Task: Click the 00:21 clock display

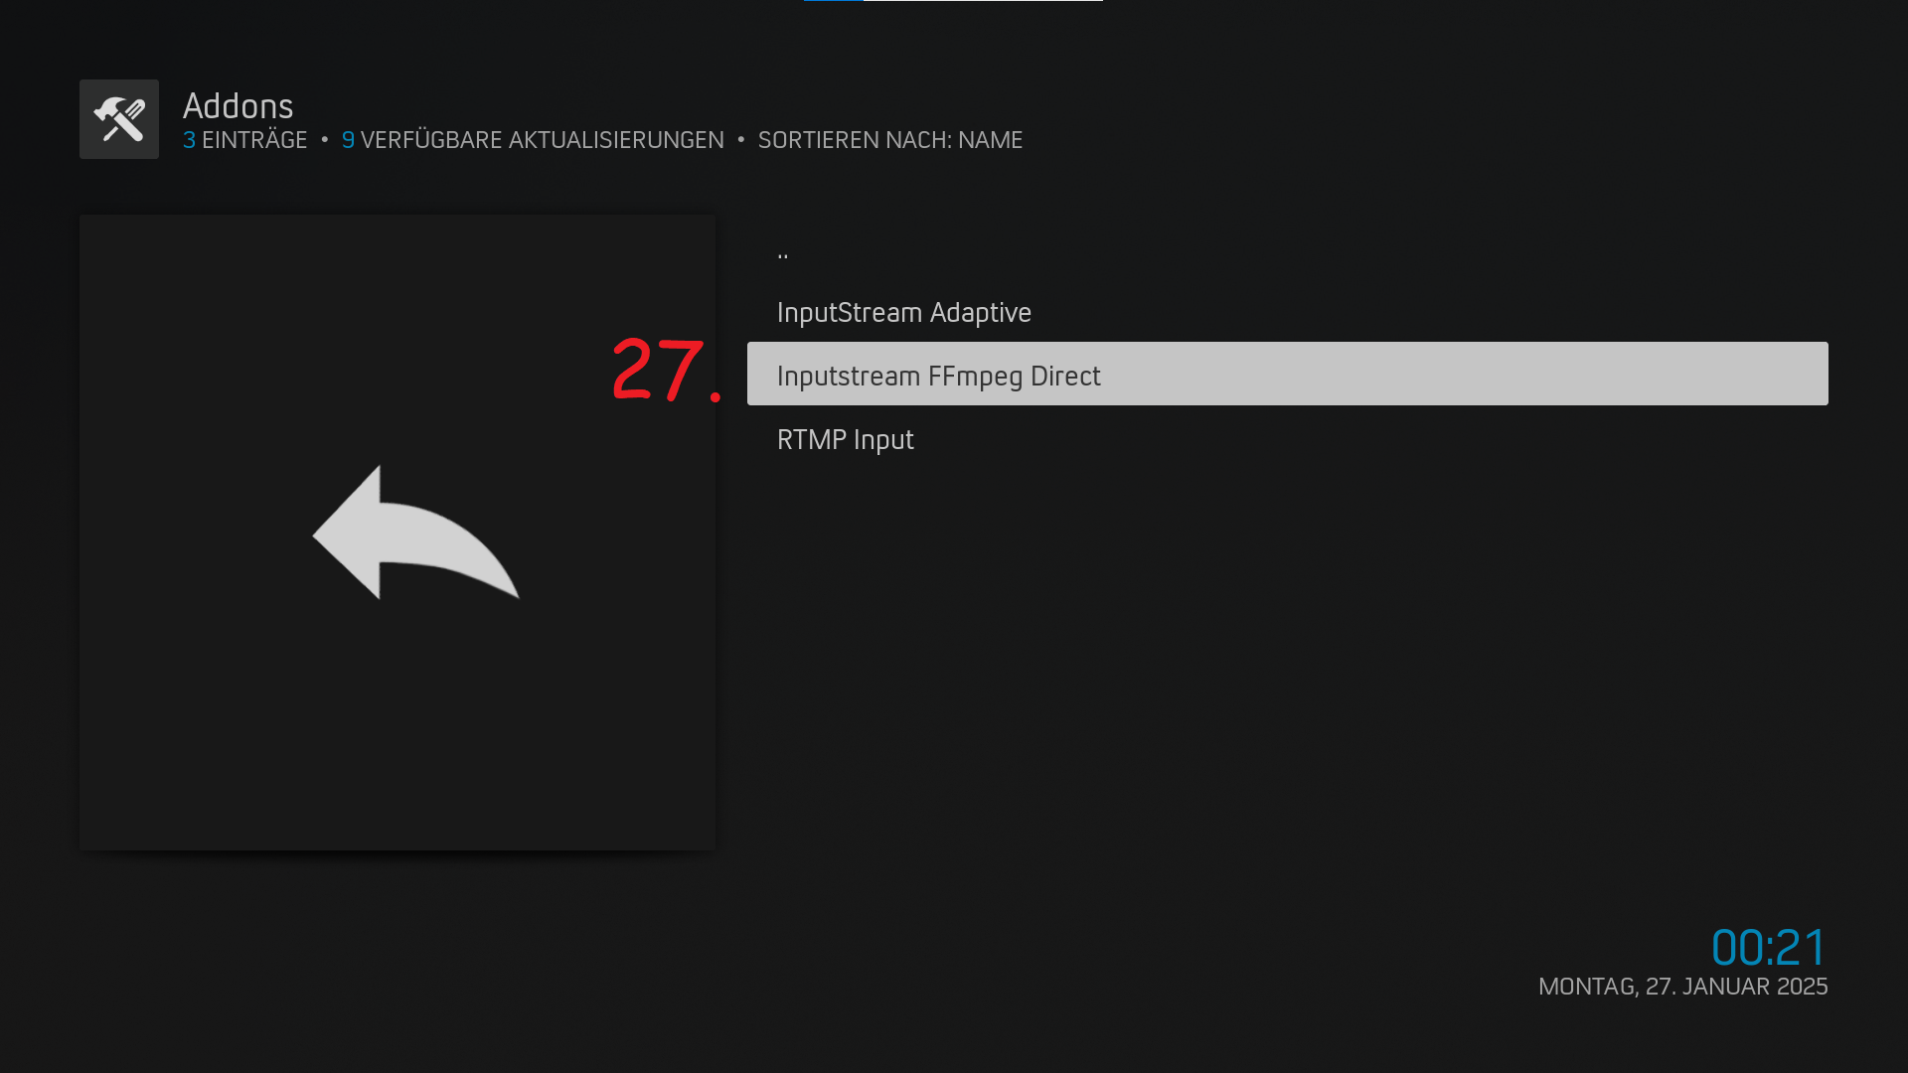Action: 1769,947
